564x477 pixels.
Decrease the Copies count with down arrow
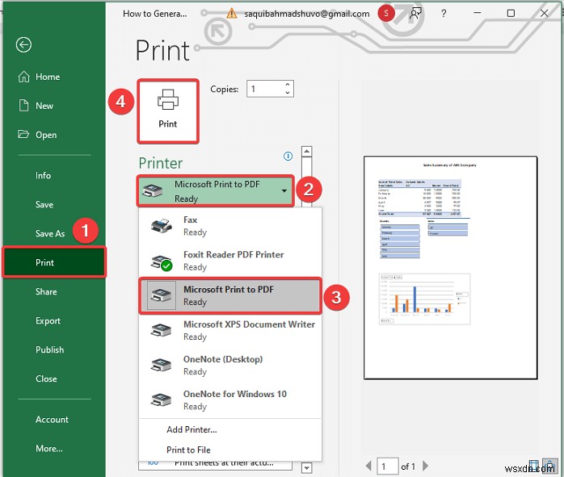click(288, 93)
